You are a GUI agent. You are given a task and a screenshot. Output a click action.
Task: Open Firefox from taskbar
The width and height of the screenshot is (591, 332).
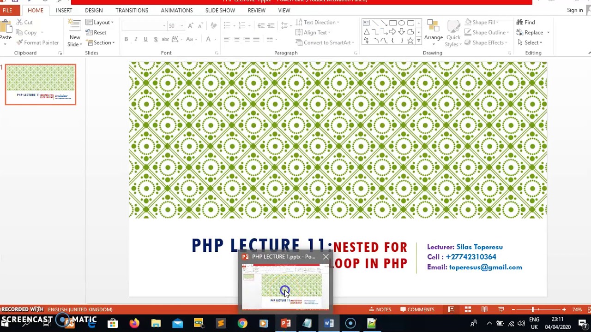coord(134,324)
